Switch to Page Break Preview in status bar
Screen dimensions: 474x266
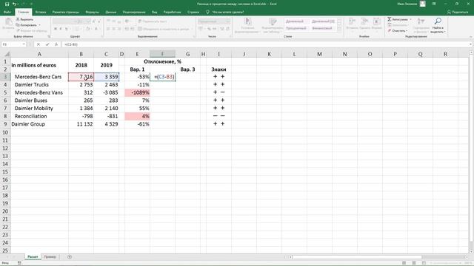[424, 263]
